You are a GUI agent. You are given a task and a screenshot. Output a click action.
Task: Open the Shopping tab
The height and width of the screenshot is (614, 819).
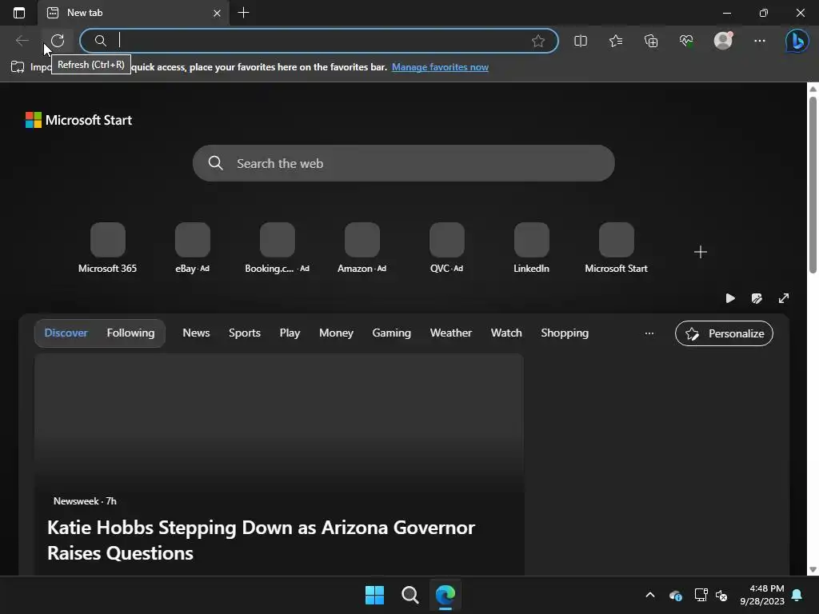tap(565, 333)
